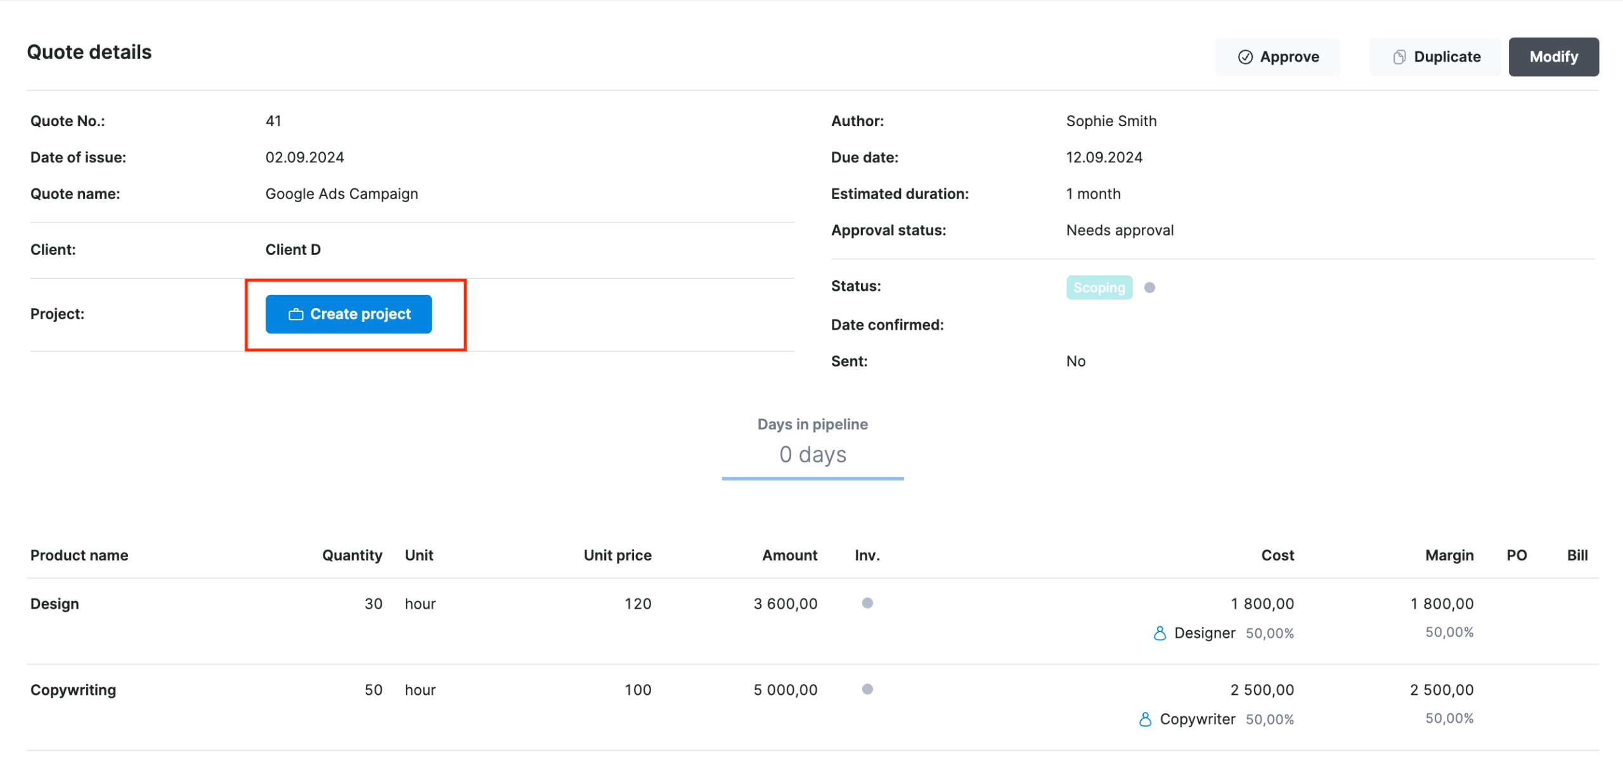1623x757 pixels.
Task: Open Client D link
Action: [293, 250]
